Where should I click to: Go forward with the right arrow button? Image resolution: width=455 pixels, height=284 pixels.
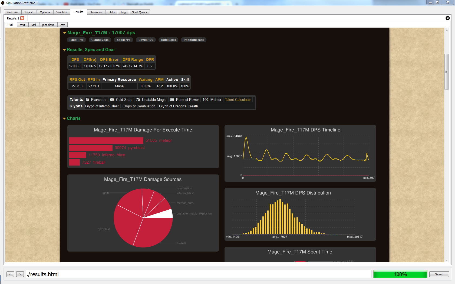pyautogui.click(x=20, y=274)
